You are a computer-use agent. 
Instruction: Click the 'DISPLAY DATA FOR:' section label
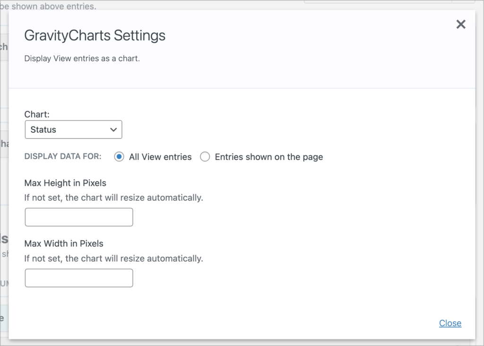(x=62, y=156)
